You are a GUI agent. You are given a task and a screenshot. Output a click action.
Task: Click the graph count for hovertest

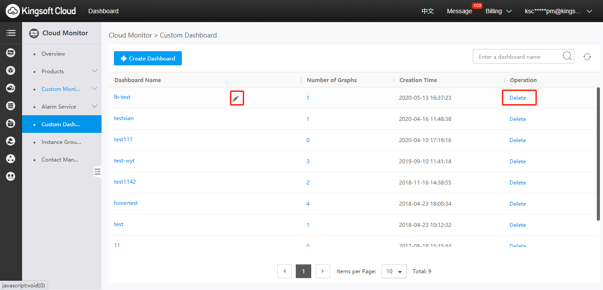(x=308, y=204)
